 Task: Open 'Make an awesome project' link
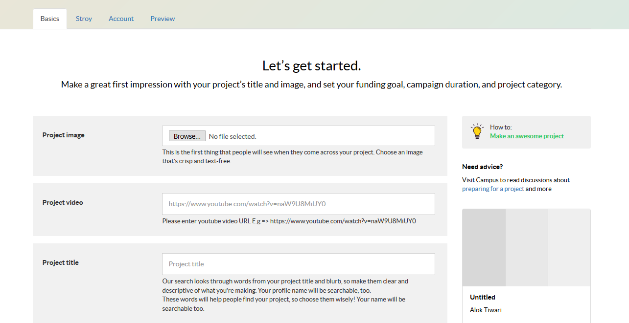click(527, 136)
